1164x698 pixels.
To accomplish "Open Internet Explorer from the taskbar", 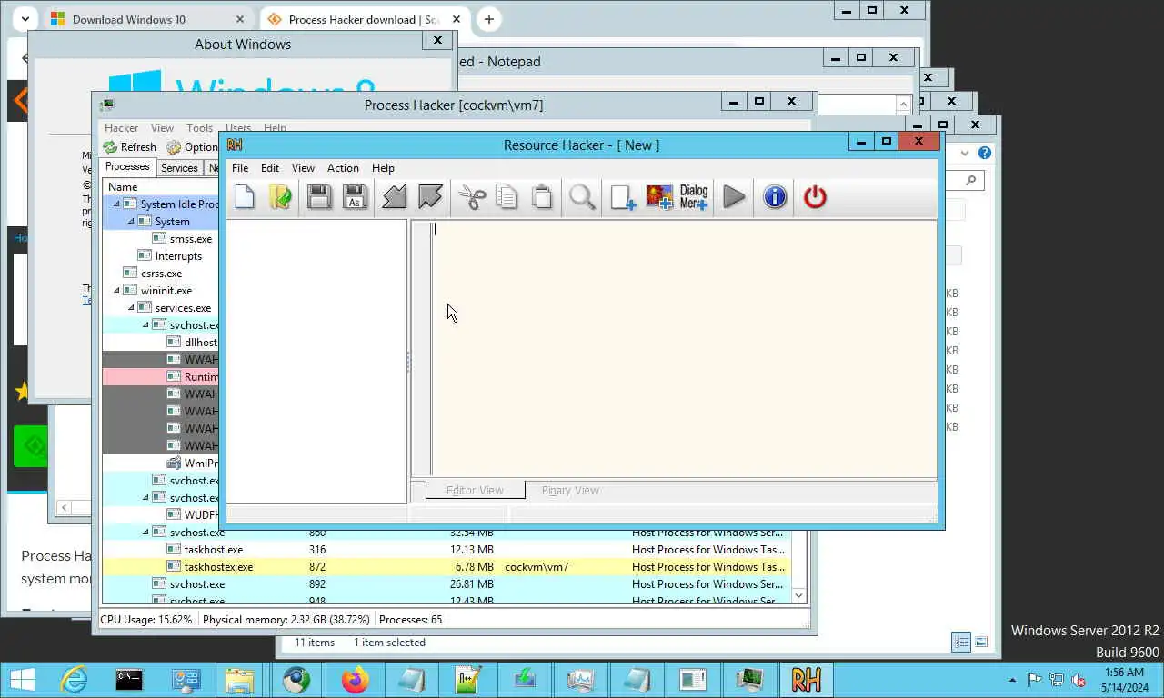I will pos(74,680).
